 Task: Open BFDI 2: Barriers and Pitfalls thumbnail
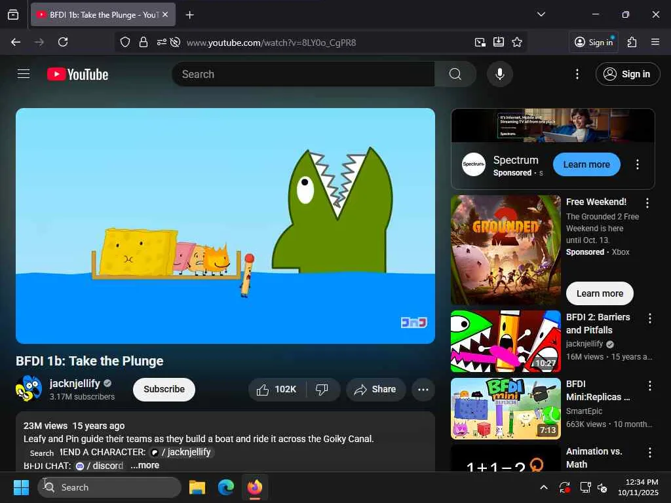pos(506,341)
